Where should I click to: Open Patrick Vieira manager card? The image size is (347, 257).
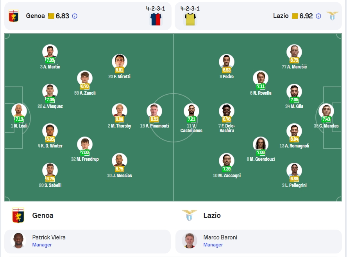[x=88, y=241]
